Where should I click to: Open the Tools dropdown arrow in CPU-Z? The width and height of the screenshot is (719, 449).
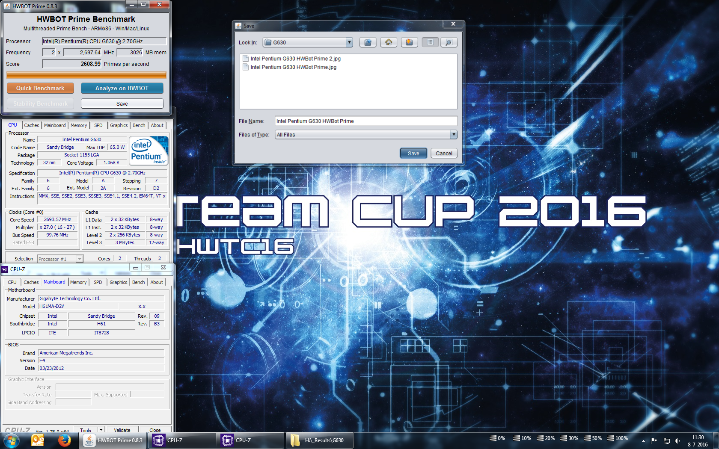(101, 429)
